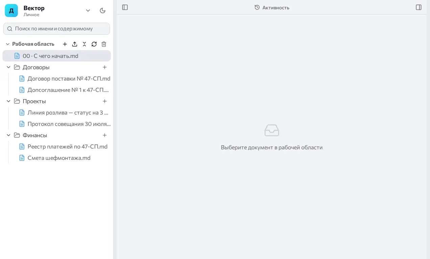Screen dimensions: 430x259
Task: Click the file icon of Смета шефмонтажа.md
Action: pyautogui.click(x=22, y=158)
